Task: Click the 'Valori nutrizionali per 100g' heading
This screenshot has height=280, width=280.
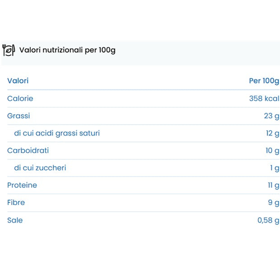Action: [67, 50]
